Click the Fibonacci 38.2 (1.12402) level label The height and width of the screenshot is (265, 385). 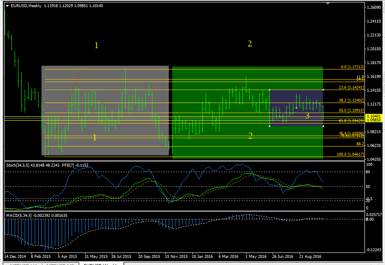click(351, 100)
